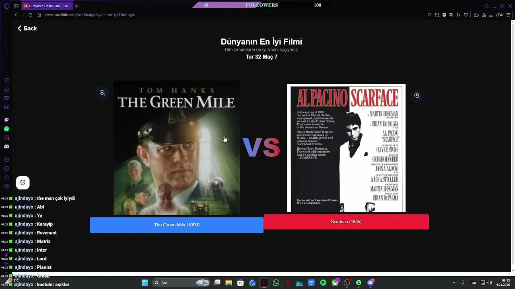Open the Aria AI assistant
Viewport: 515px width, 289px height.
pyautogui.click(x=500, y=15)
